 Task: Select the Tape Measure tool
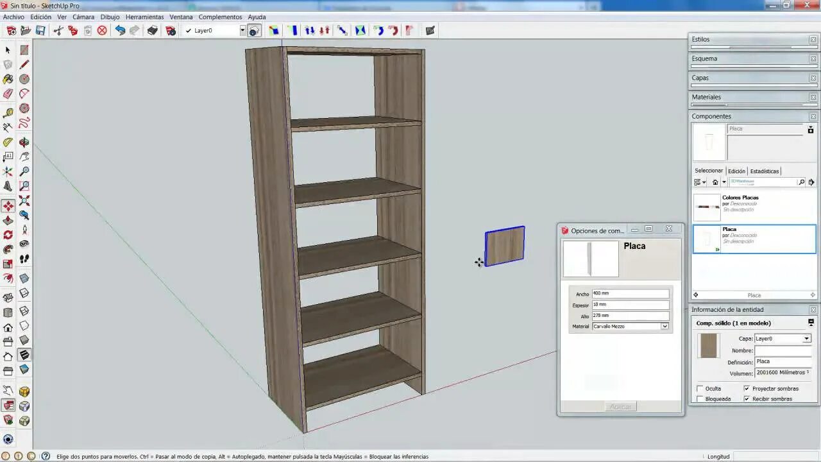(x=8, y=112)
